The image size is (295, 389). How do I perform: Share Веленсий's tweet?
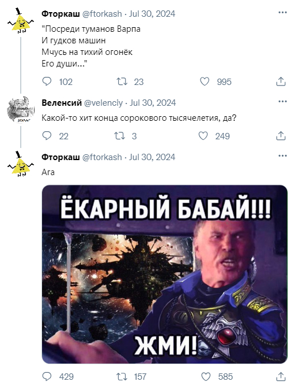(x=281, y=136)
